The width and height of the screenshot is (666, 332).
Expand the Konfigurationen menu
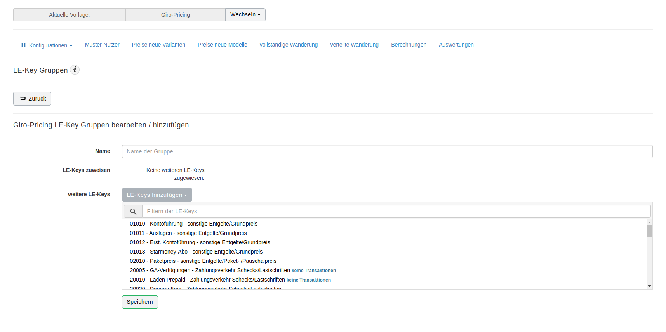pos(47,45)
